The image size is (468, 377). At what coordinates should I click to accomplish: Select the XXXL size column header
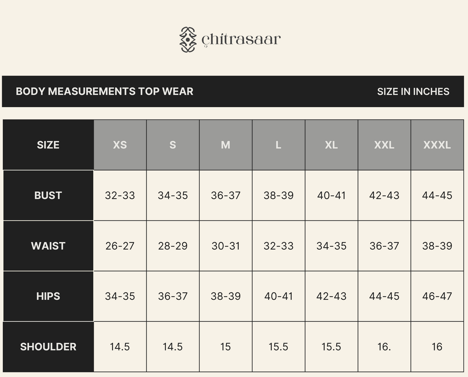coord(437,145)
